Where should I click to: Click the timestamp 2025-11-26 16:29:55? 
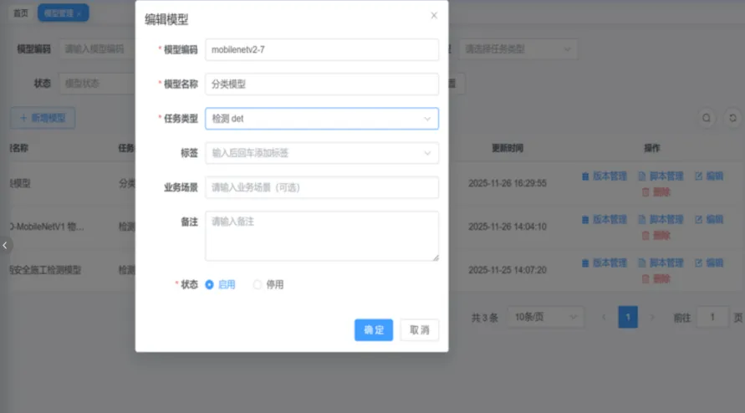tap(508, 183)
